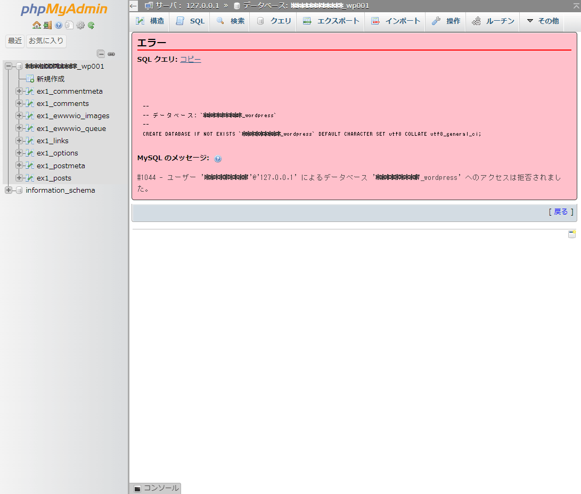Open the インポート tab
The image size is (581, 494).
396,21
